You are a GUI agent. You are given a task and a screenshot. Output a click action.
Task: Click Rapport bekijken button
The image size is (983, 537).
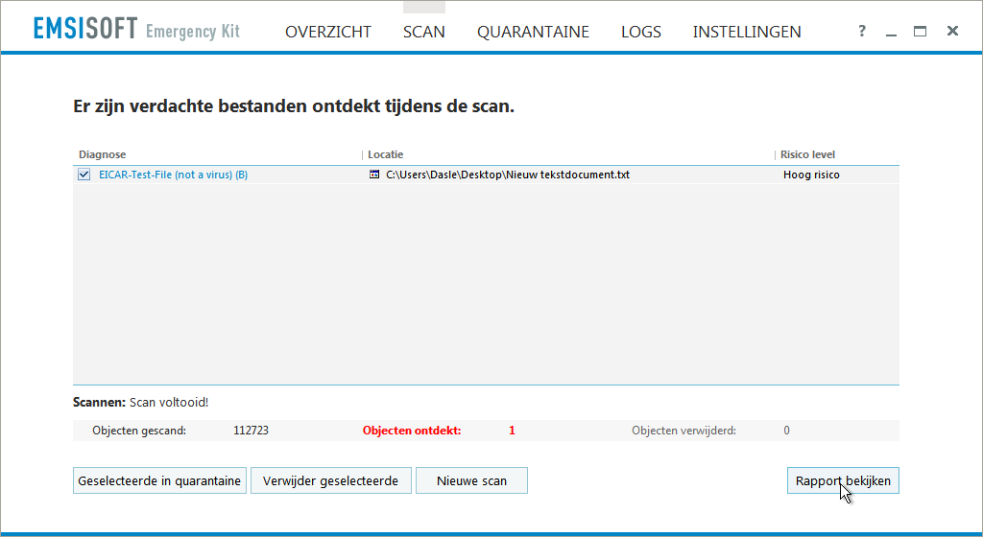[x=843, y=480]
